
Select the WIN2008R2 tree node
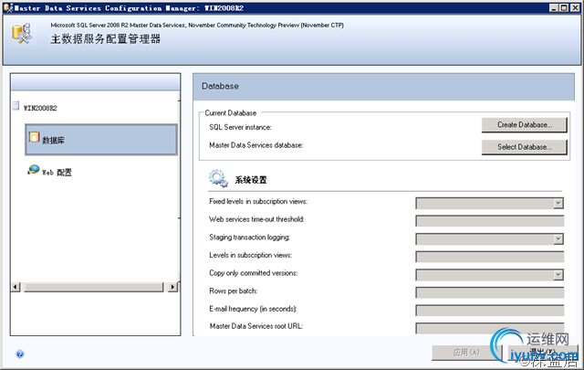40,108
